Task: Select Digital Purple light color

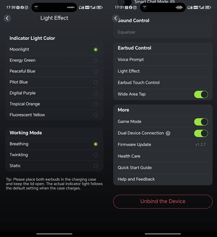Action: [x=54, y=93]
